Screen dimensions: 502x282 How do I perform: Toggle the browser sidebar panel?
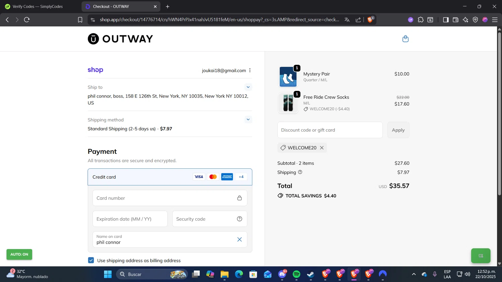[x=445, y=20]
